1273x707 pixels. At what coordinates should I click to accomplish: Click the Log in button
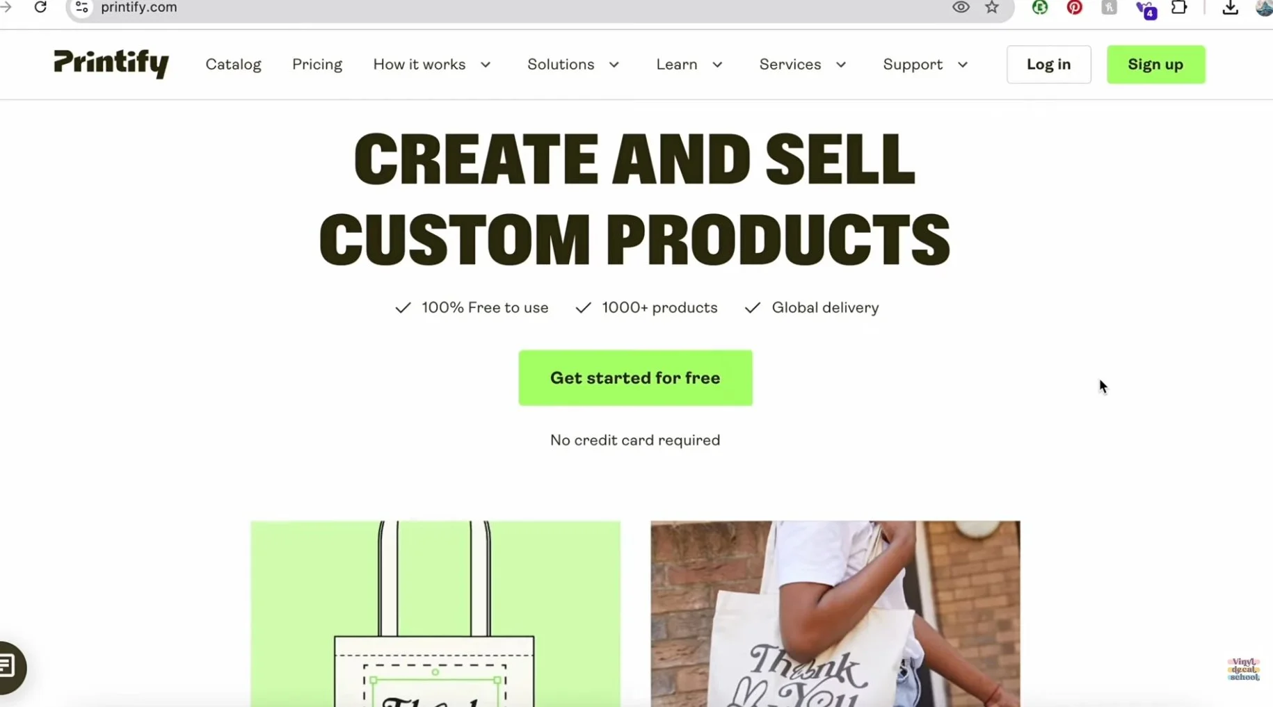pos(1048,65)
